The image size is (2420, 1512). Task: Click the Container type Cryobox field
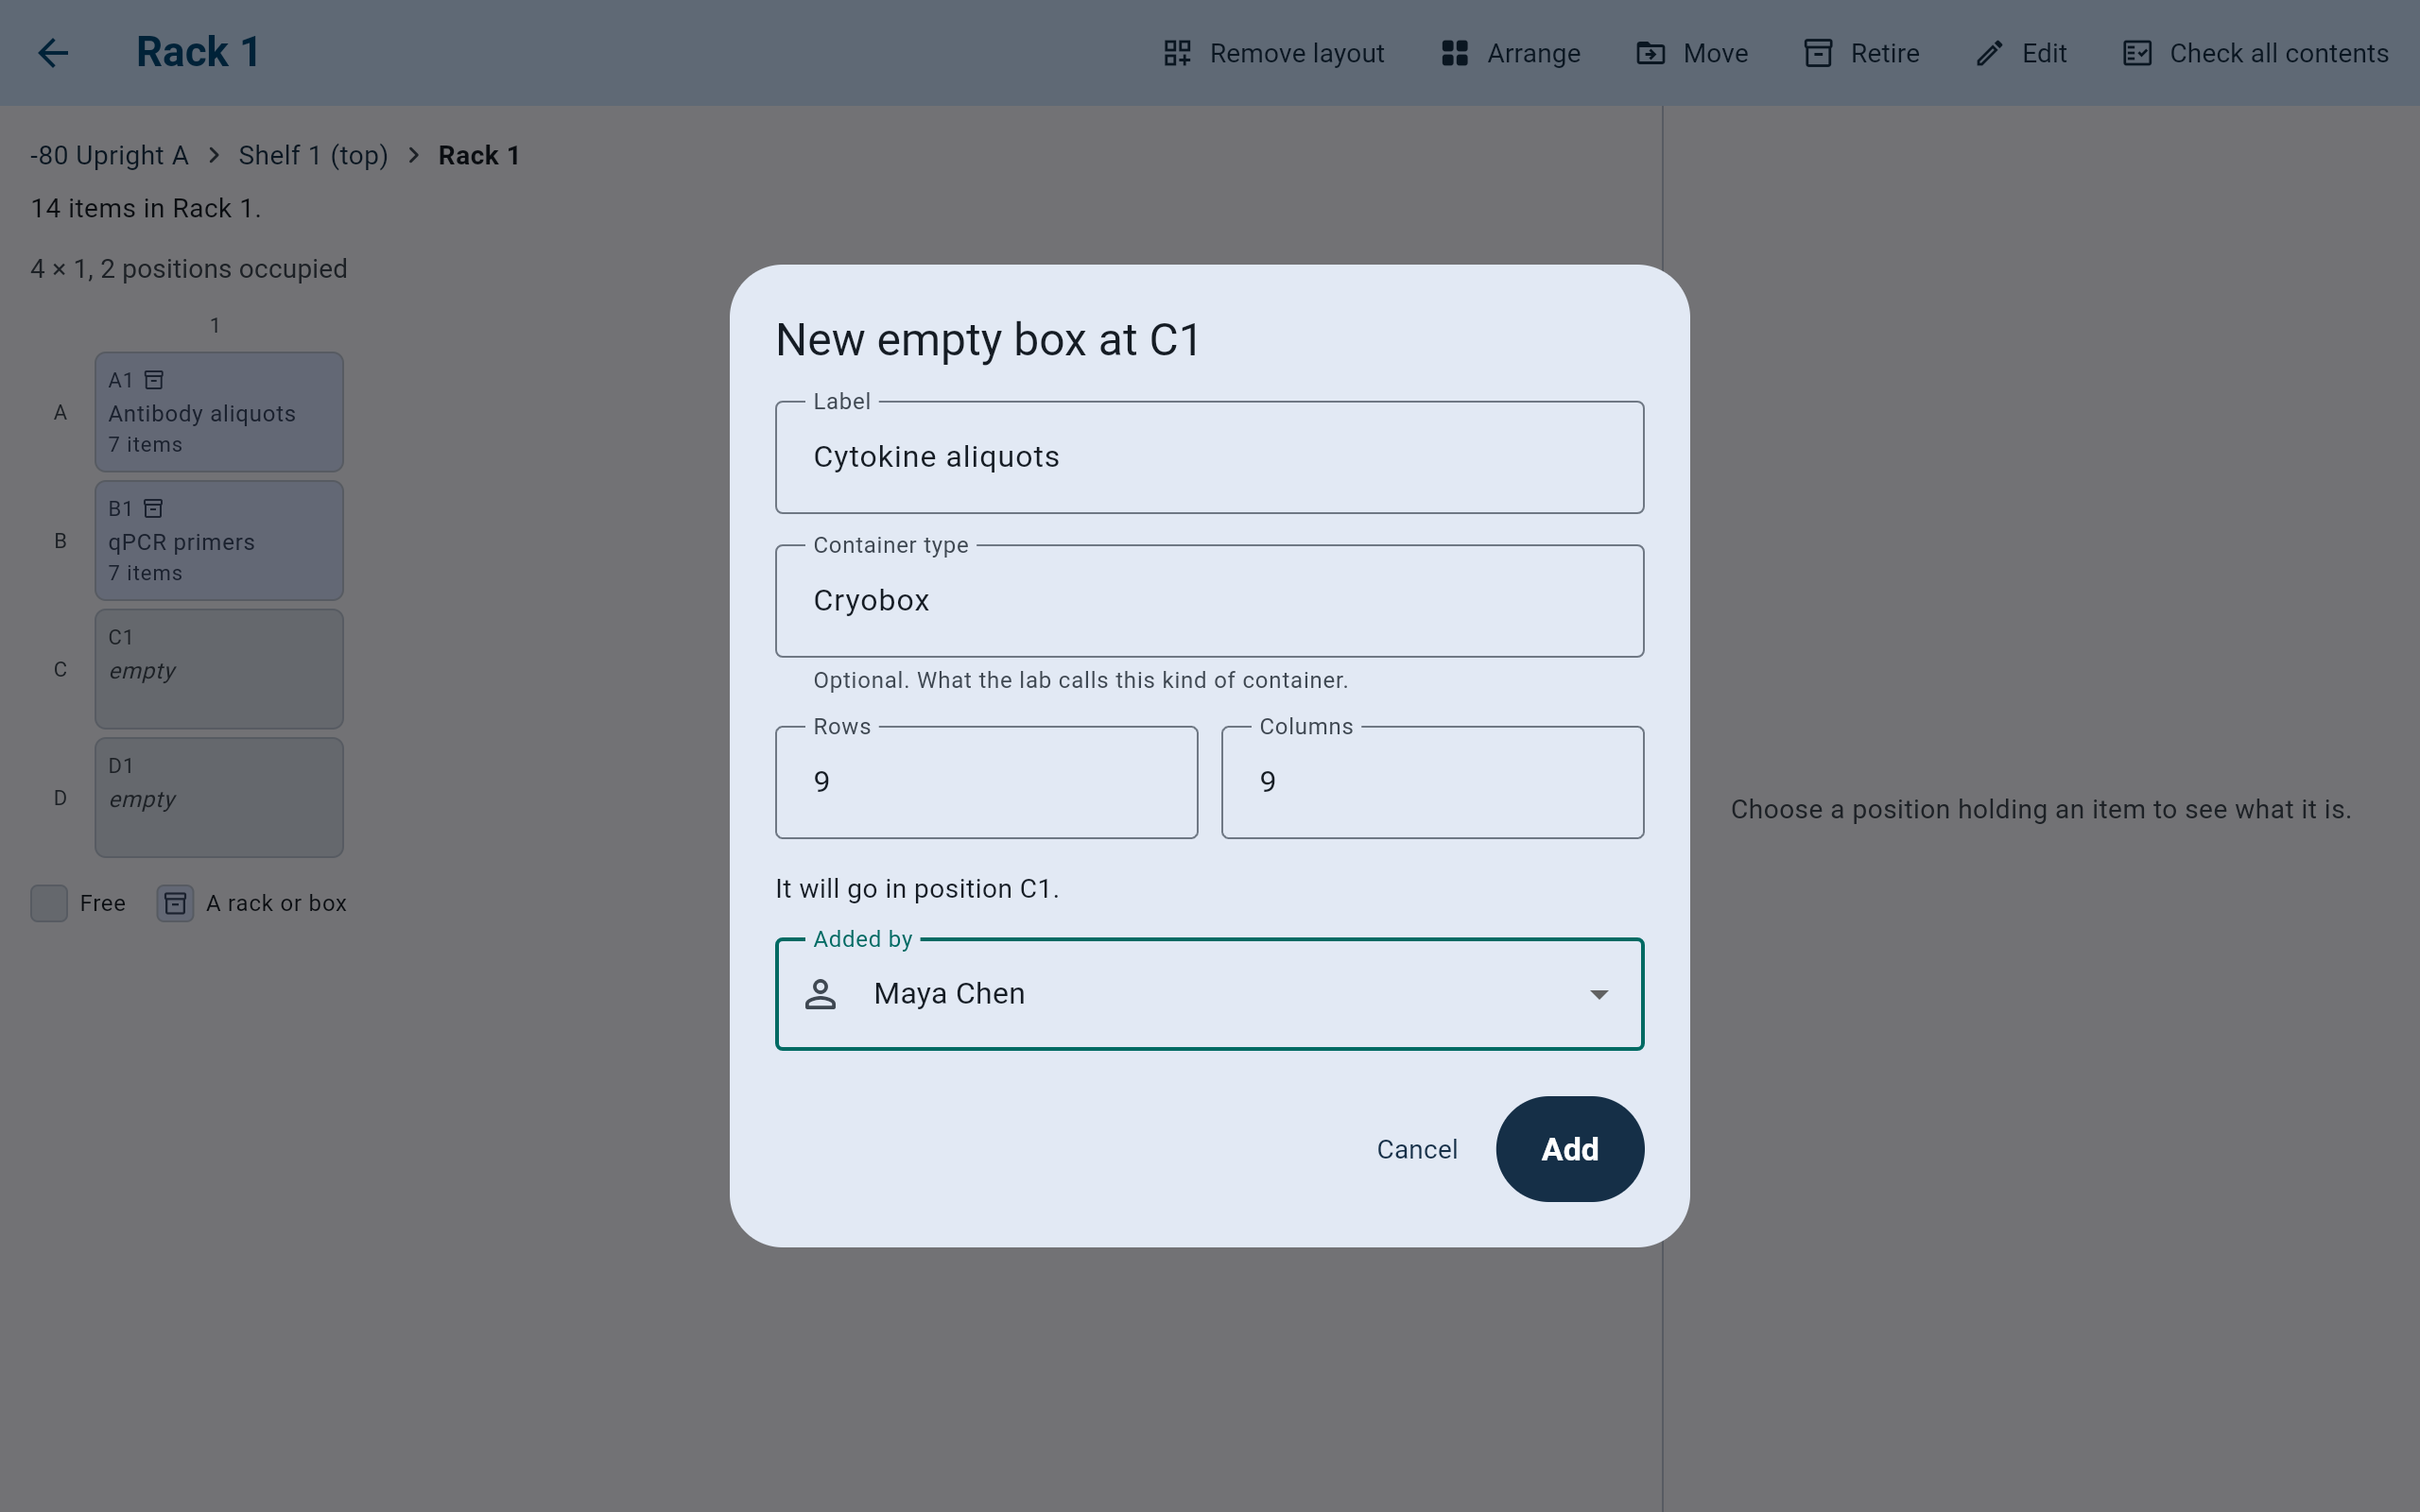[x=1210, y=601]
